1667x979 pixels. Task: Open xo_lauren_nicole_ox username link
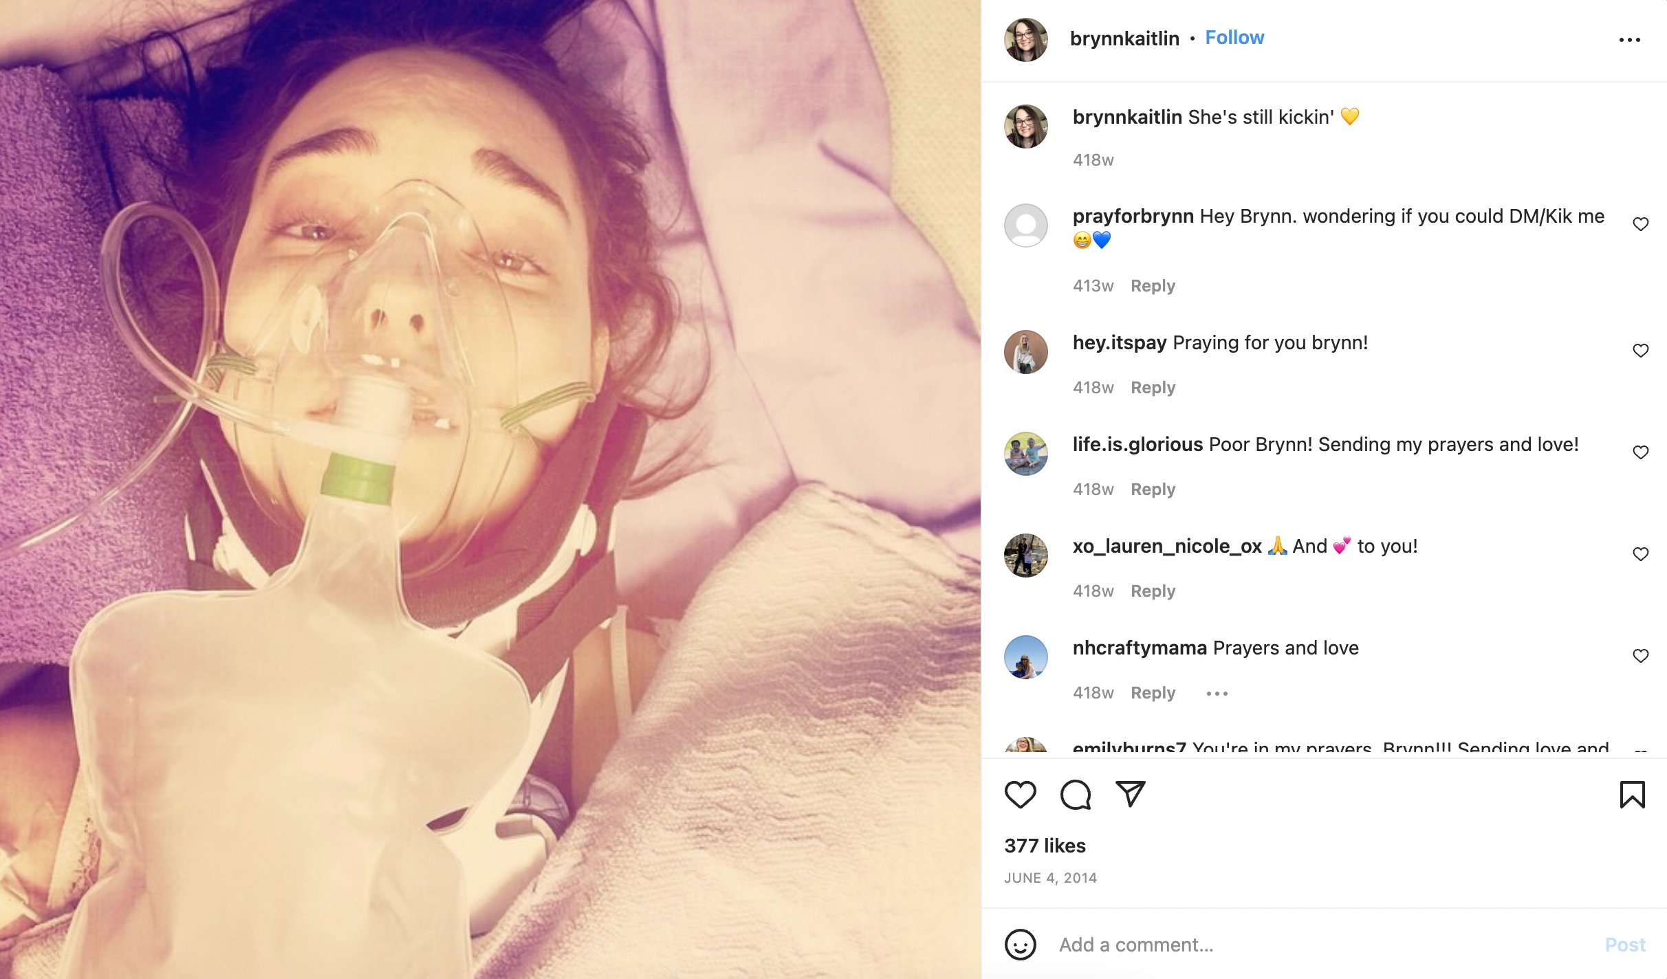point(1167,547)
